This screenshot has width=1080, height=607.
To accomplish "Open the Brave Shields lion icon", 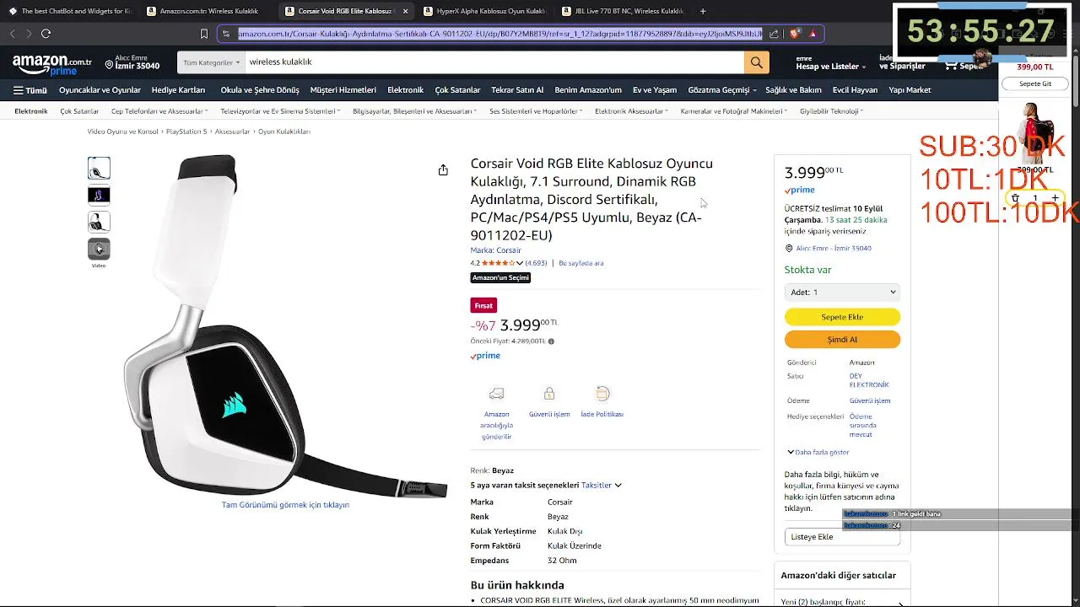I will pos(795,34).
